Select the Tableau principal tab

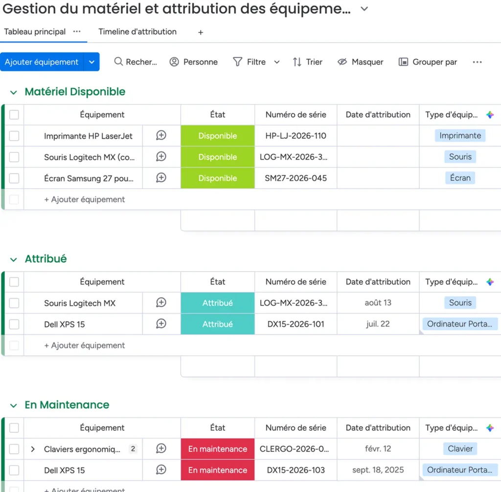(x=35, y=32)
